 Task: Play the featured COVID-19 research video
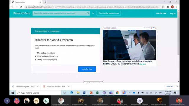(x=129, y=45)
